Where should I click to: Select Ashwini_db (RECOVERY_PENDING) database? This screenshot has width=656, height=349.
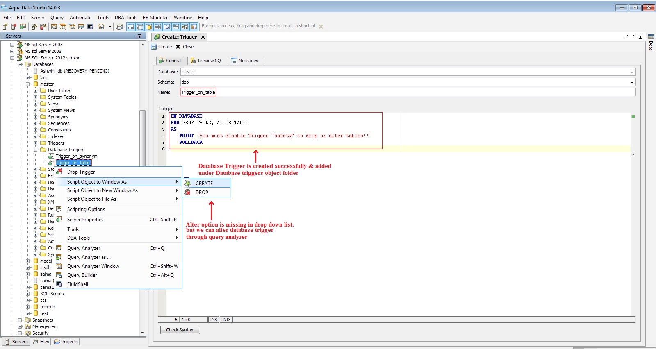point(75,71)
